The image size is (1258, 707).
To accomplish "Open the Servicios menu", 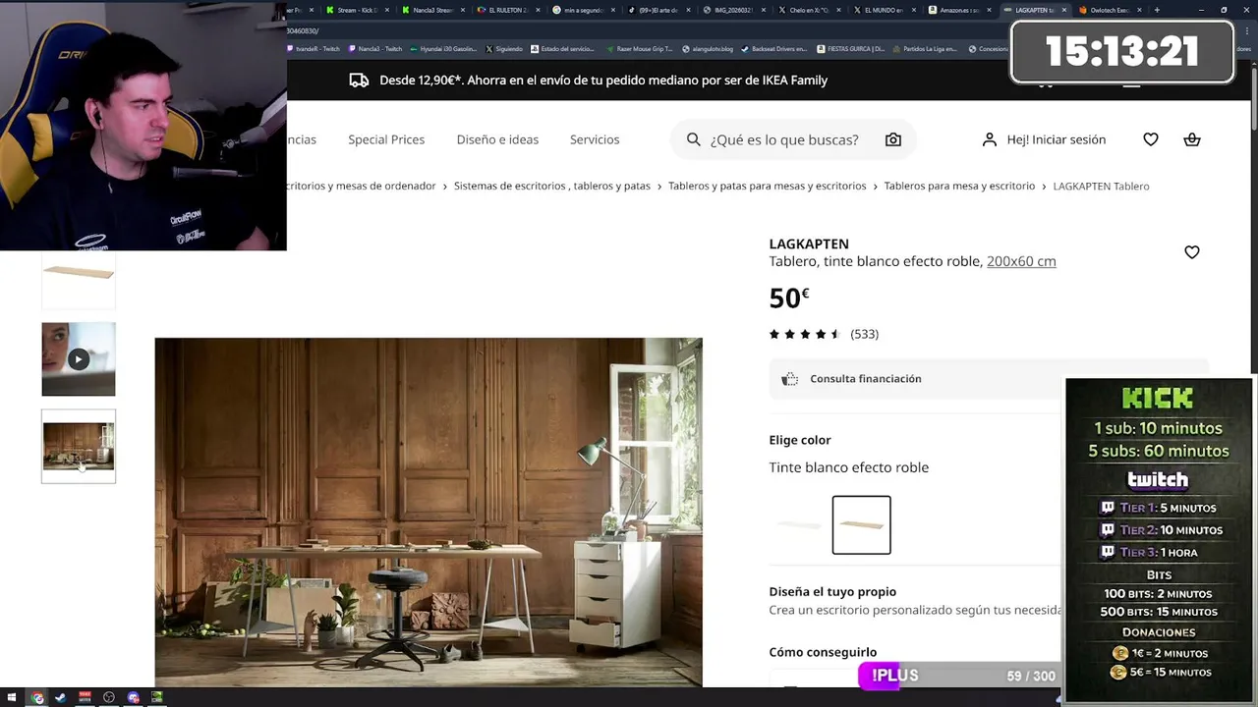I will [x=595, y=139].
